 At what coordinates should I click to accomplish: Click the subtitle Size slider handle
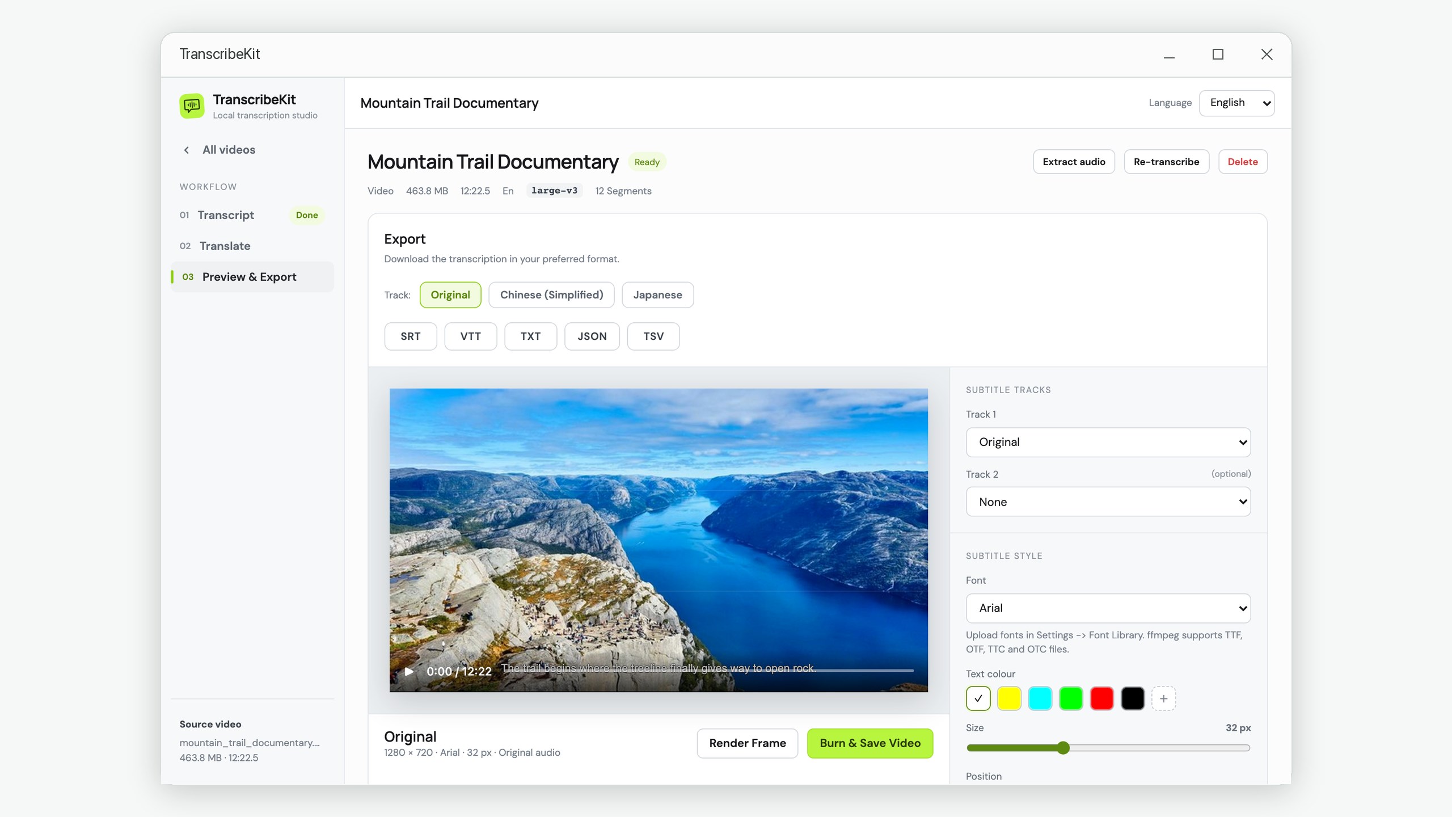[1063, 748]
